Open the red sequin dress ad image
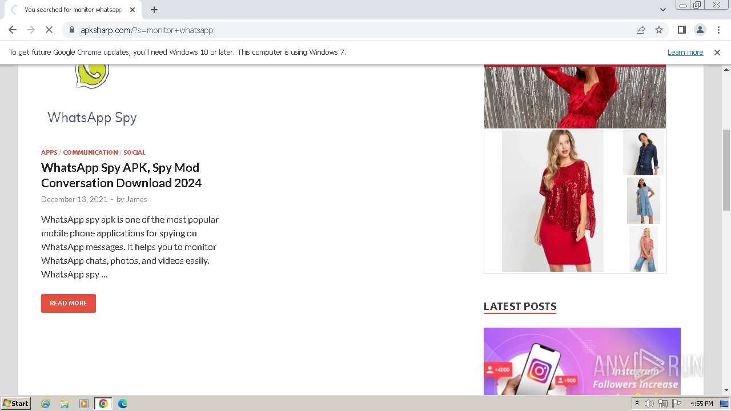The width and height of the screenshot is (731, 411). click(x=552, y=200)
